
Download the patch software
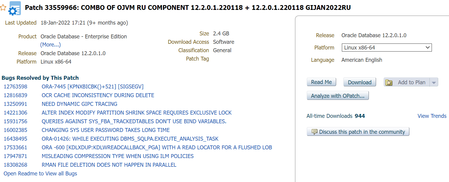pos(359,82)
